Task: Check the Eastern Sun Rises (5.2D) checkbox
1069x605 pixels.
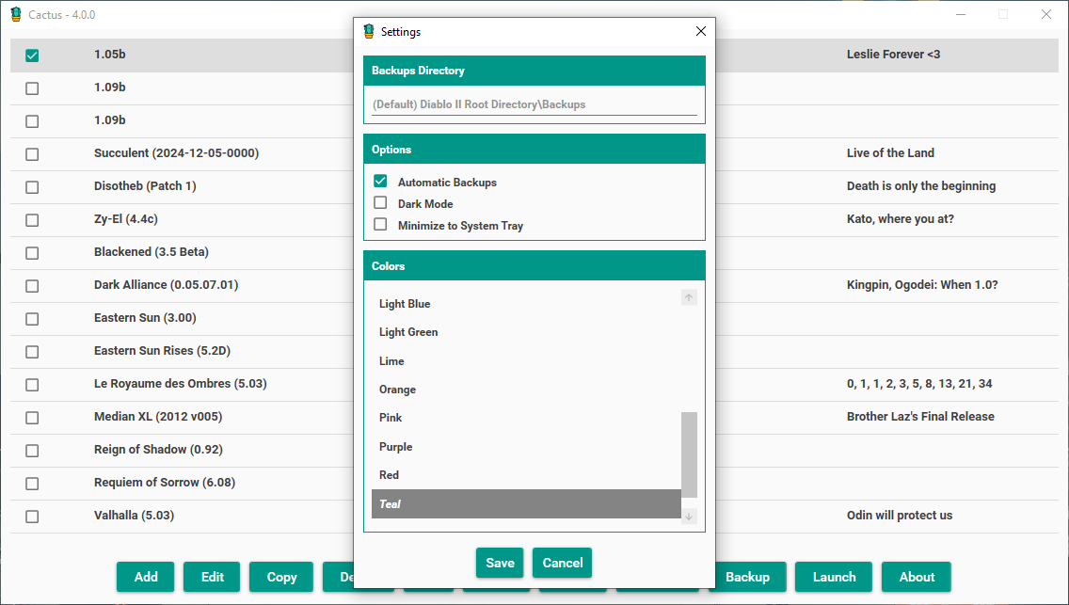Action: coord(32,352)
